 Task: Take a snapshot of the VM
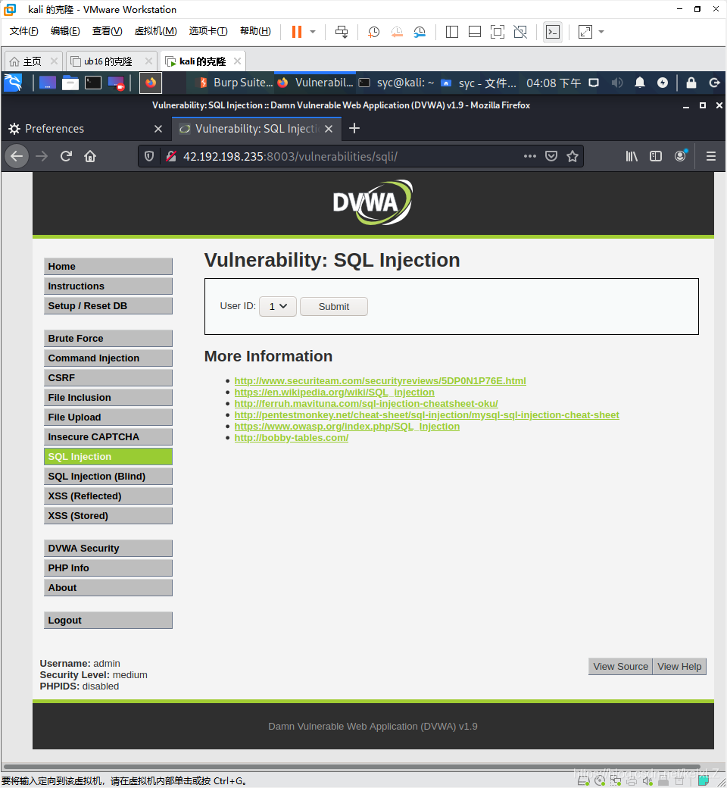[373, 32]
